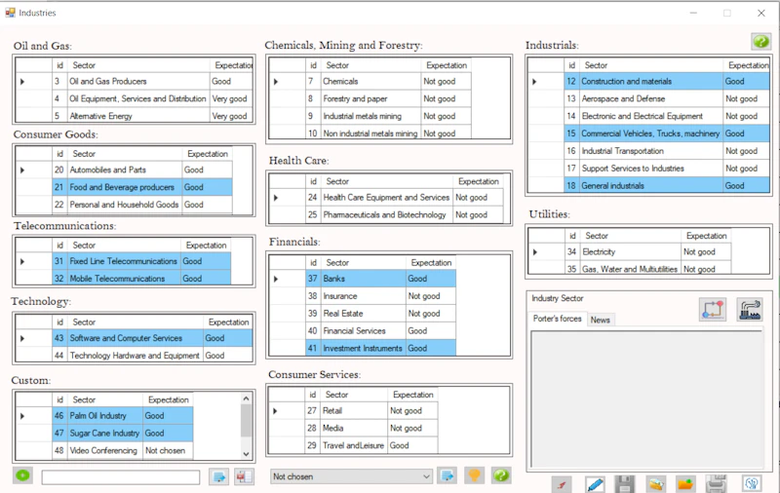Select the Chemicals sector row
Viewport: 780px width, 493px height.
370,82
